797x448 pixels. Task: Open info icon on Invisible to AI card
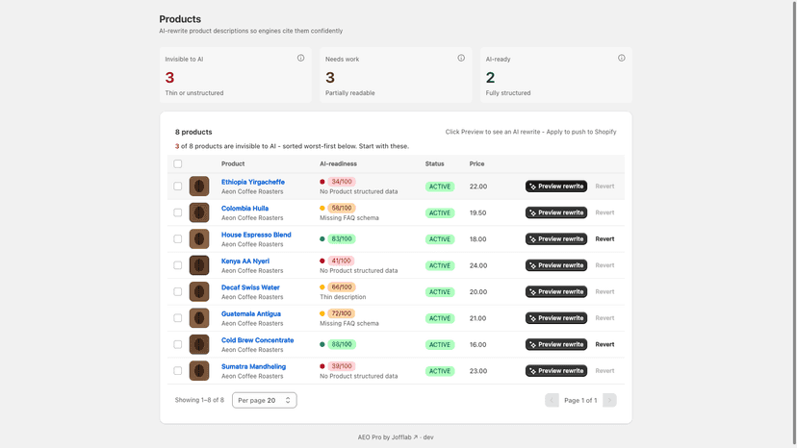[x=301, y=58]
